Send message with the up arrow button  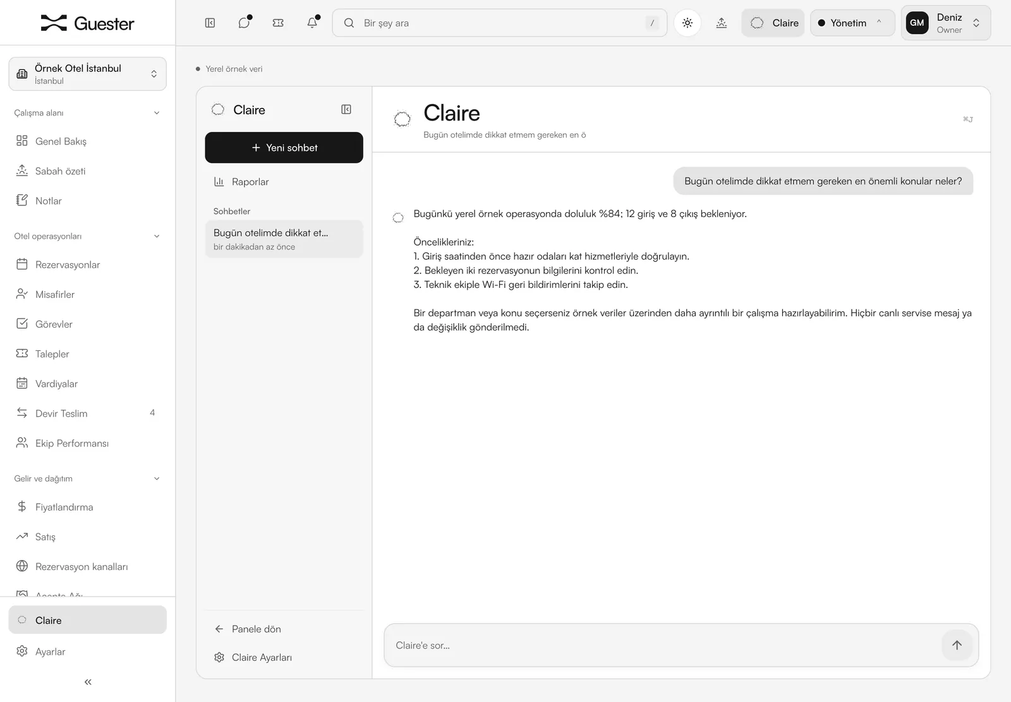[957, 645]
